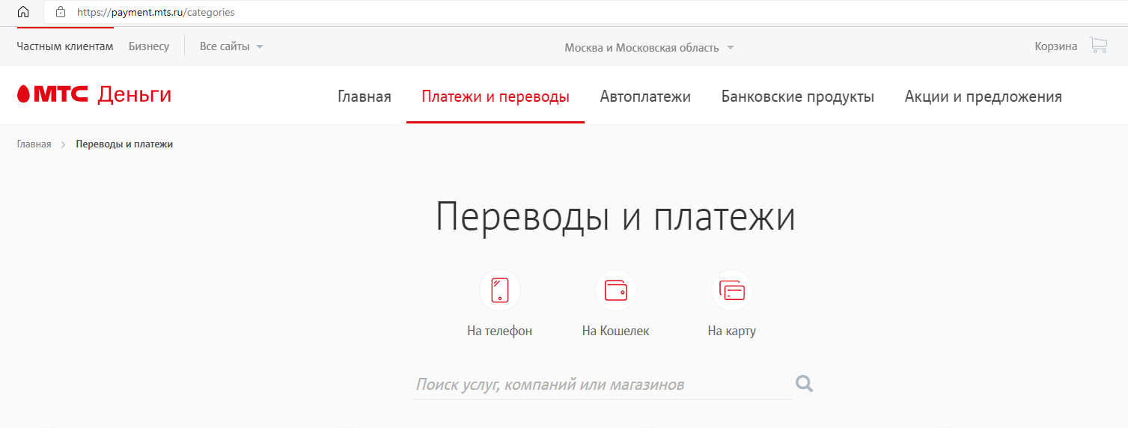This screenshot has width=1128, height=428.
Task: Click the shopping cart icon
Action: click(x=1098, y=46)
